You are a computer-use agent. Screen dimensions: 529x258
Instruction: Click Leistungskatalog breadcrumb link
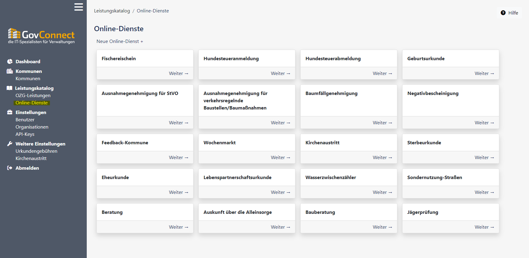(112, 11)
